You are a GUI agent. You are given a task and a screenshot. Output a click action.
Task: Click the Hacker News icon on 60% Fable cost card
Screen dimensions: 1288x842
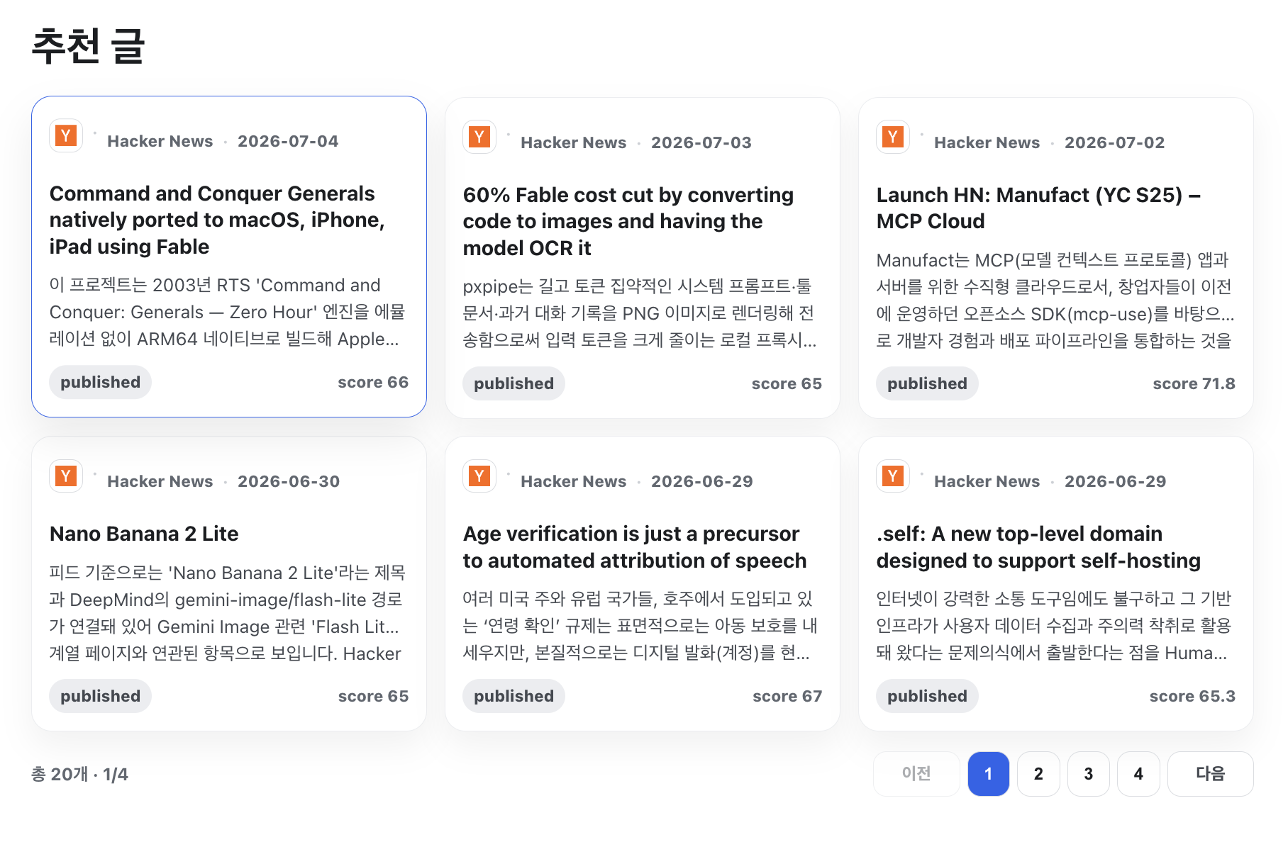pyautogui.click(x=479, y=137)
